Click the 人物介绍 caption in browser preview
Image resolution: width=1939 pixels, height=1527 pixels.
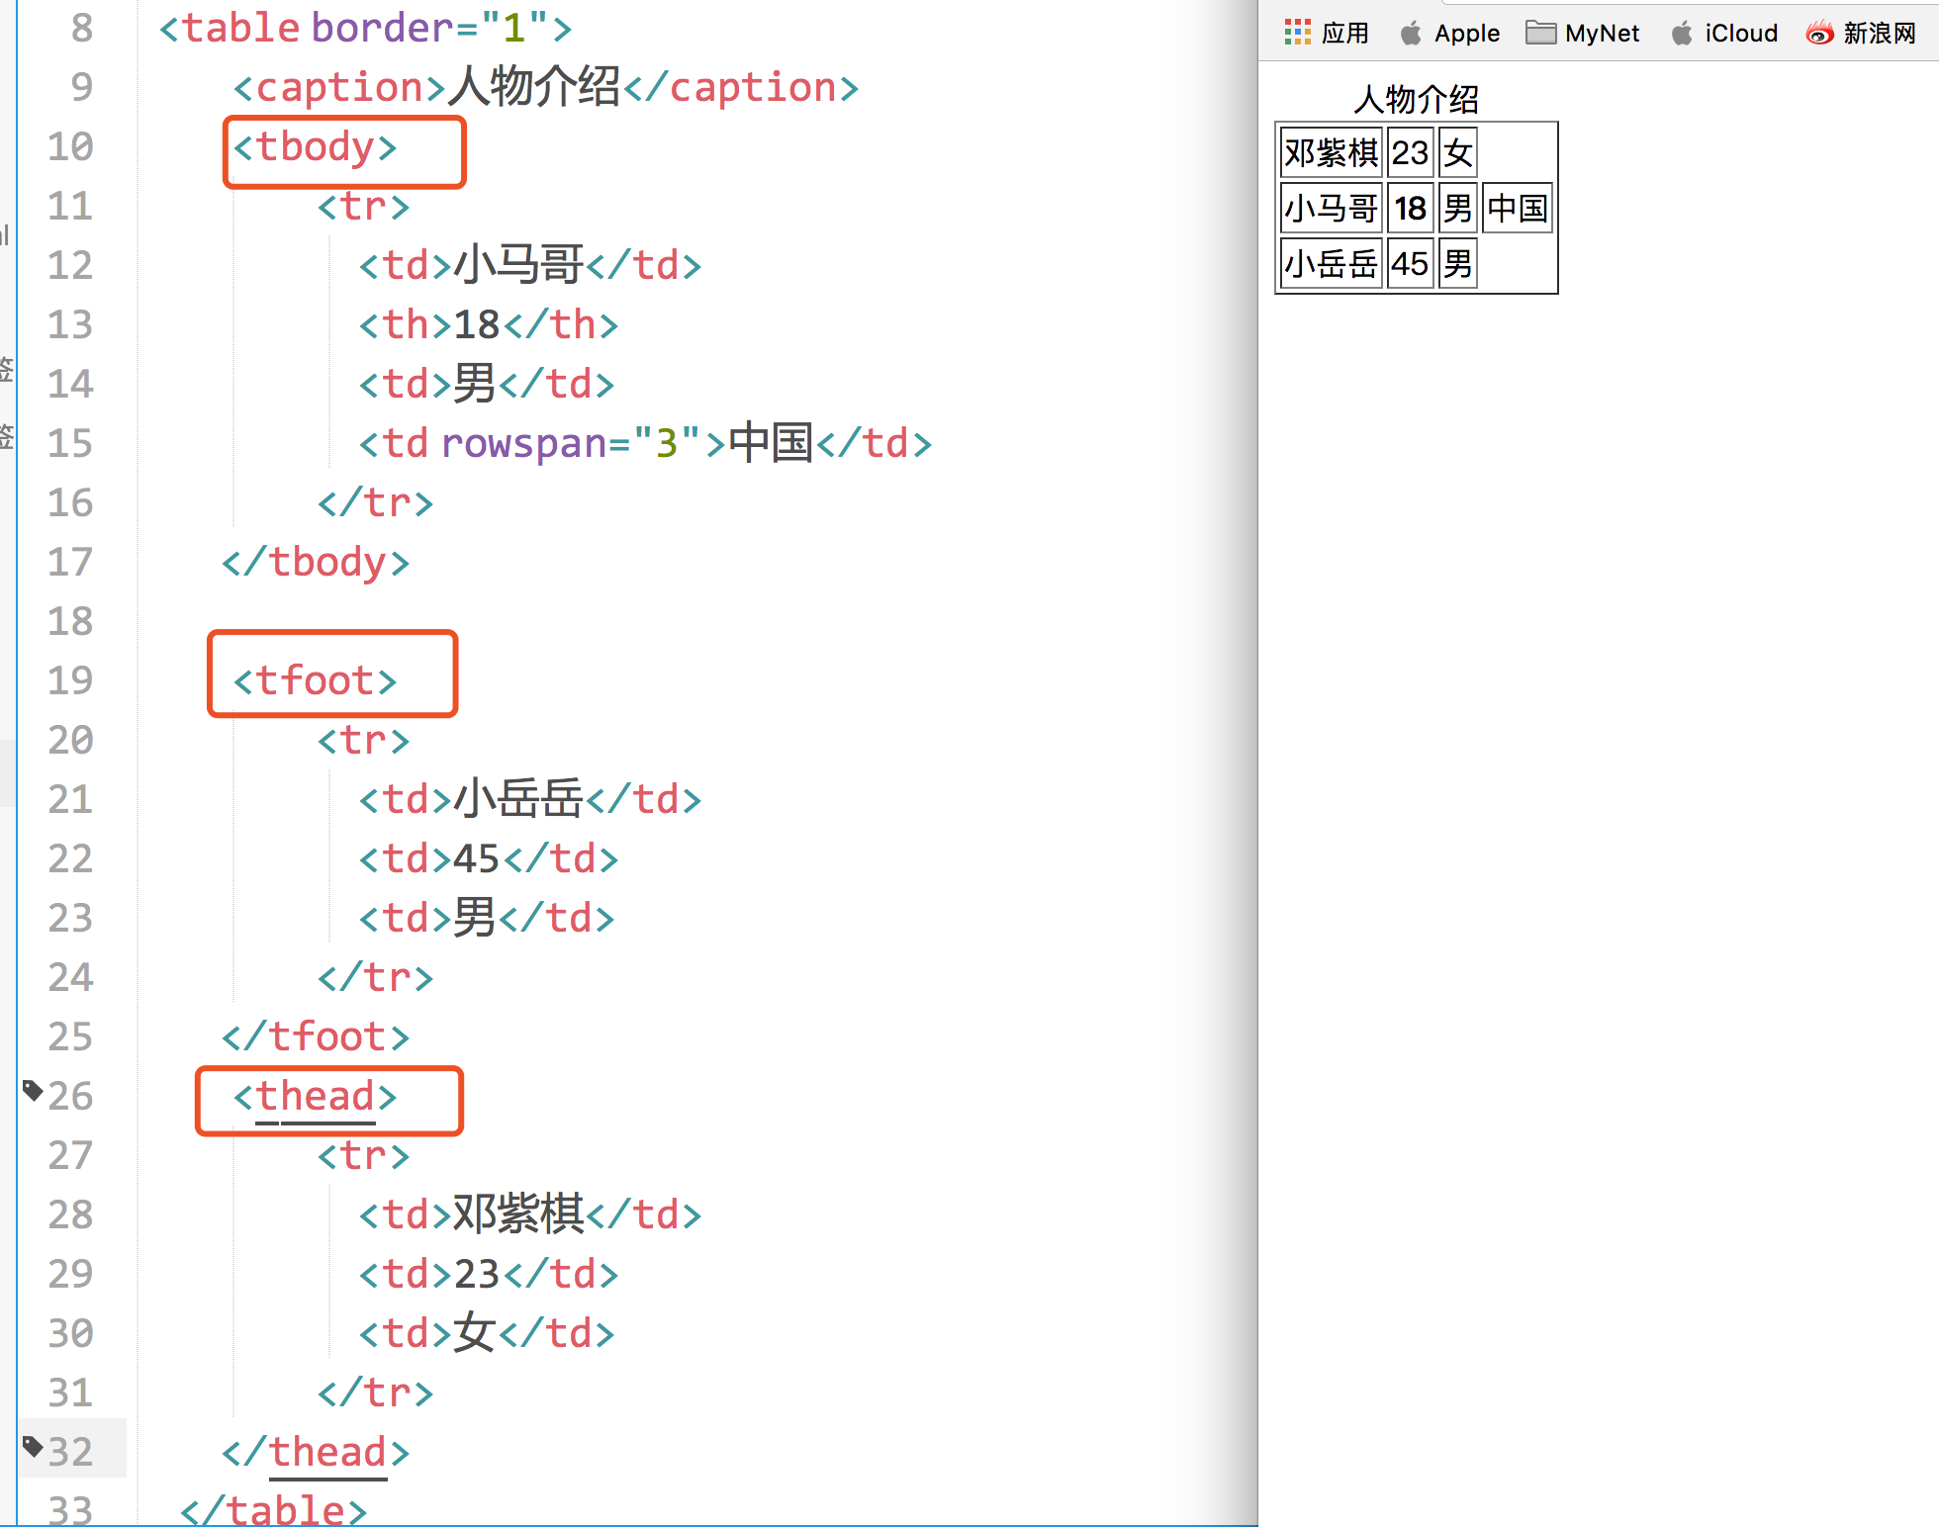coord(1416,99)
